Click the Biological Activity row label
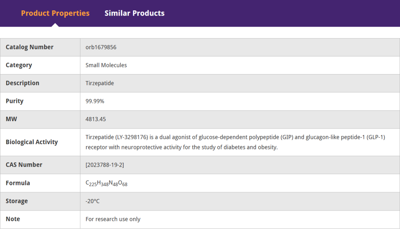 pos(32,142)
